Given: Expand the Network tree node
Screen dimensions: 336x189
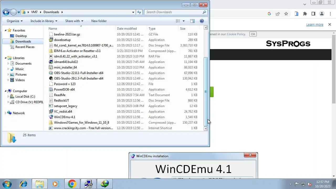Looking at the screenshot, I should (6, 113).
